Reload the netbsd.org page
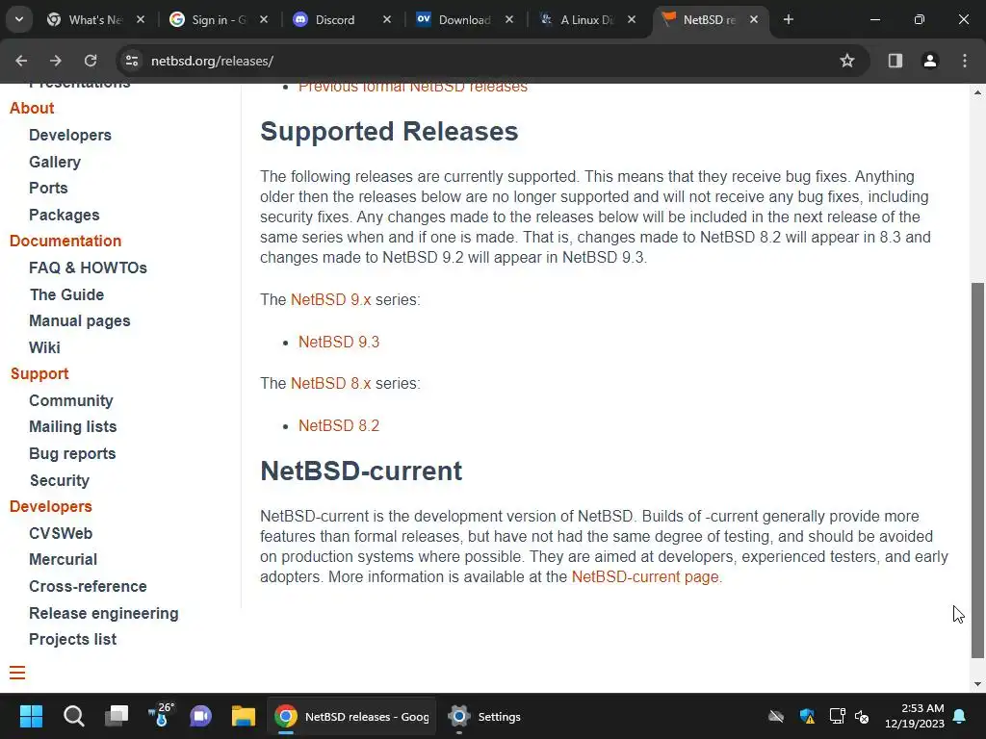The height and width of the screenshot is (739, 986). tap(91, 61)
